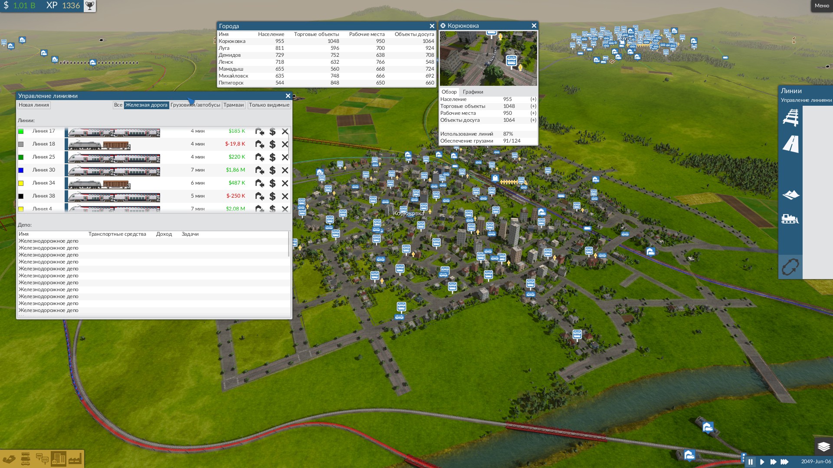Click the trophy achievements icon
The width and height of the screenshot is (833, 468).
pos(89,6)
